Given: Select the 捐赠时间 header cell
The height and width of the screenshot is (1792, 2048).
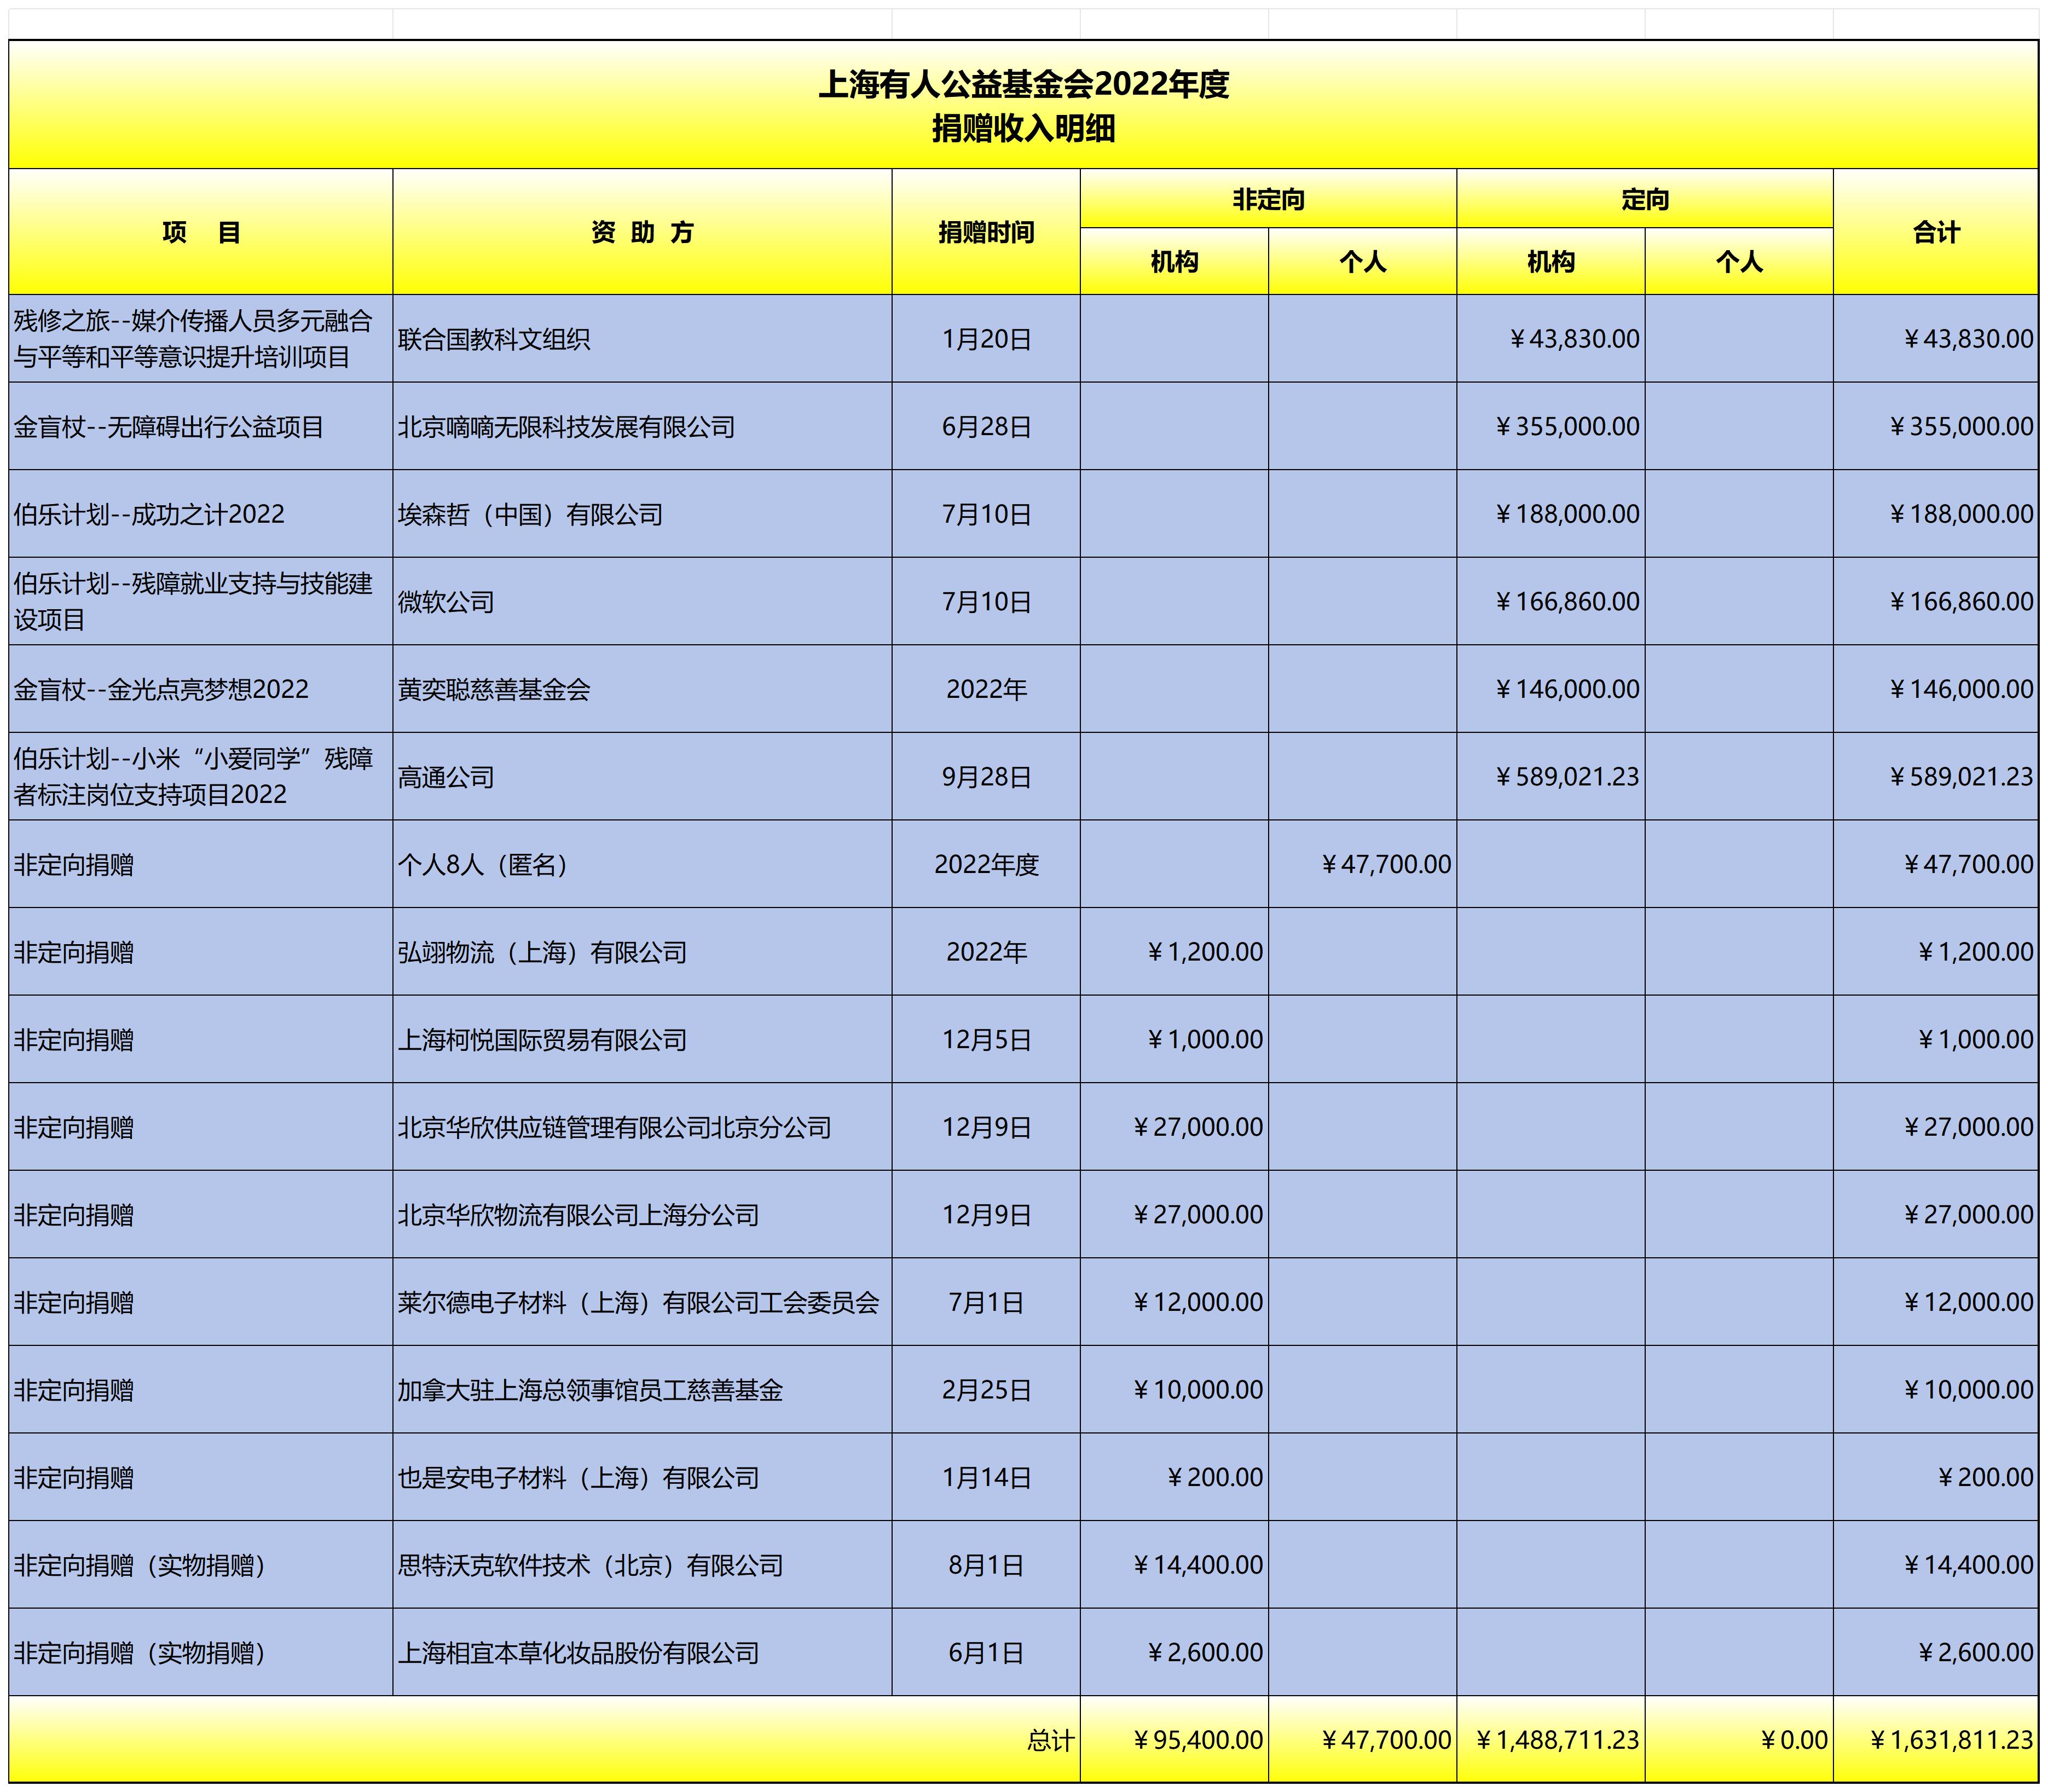Looking at the screenshot, I should point(985,232).
